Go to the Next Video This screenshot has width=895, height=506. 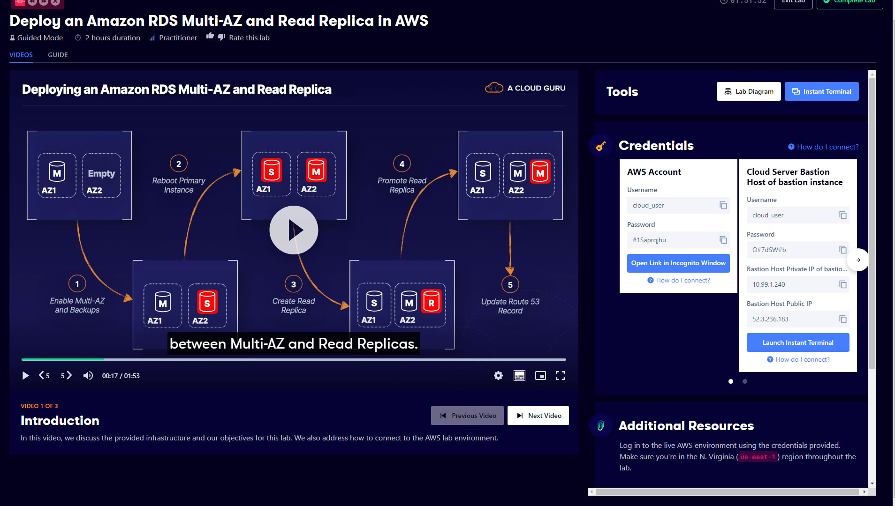coord(538,416)
